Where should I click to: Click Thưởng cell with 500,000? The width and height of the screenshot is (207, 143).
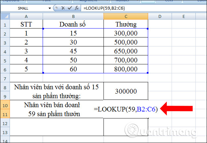(x=126, y=42)
